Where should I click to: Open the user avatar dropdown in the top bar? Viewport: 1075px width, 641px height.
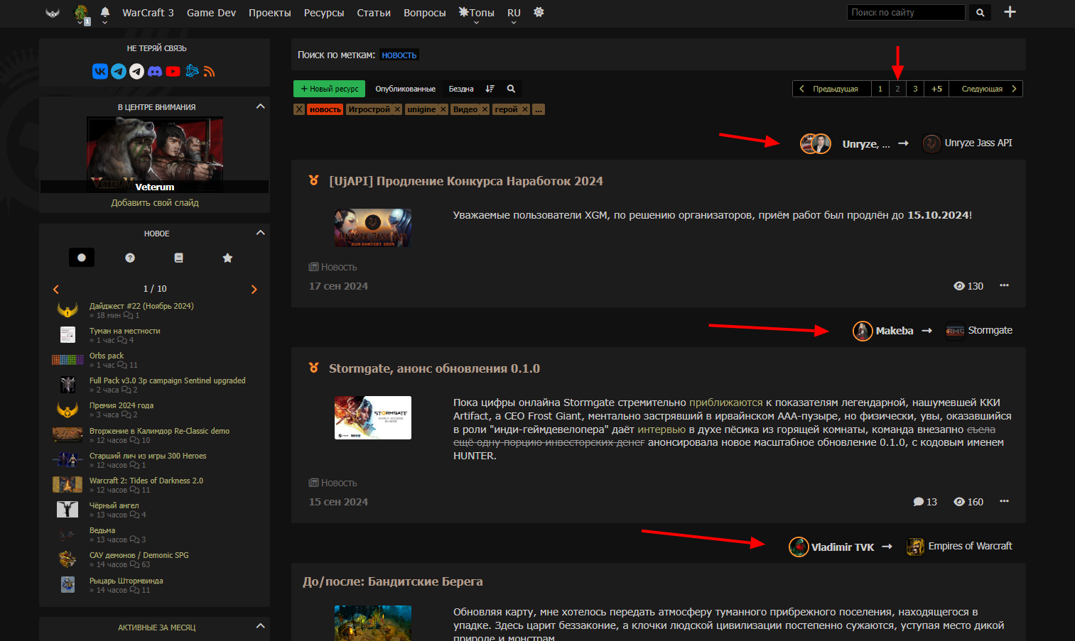pos(82,14)
